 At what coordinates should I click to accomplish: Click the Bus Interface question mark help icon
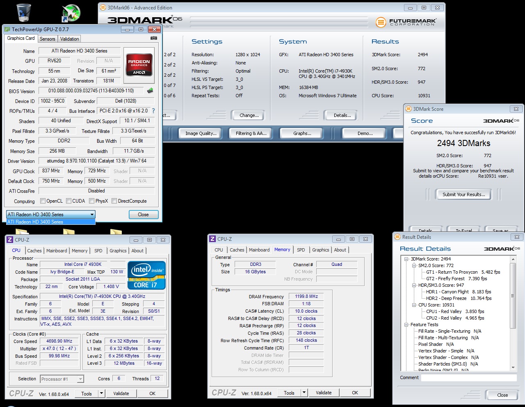click(x=153, y=111)
